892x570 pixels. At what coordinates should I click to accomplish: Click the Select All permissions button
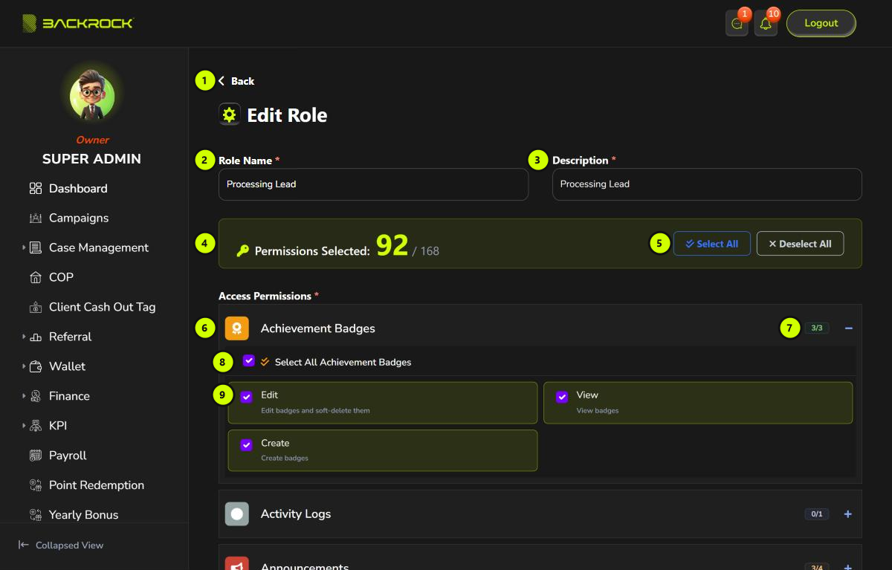[712, 244]
